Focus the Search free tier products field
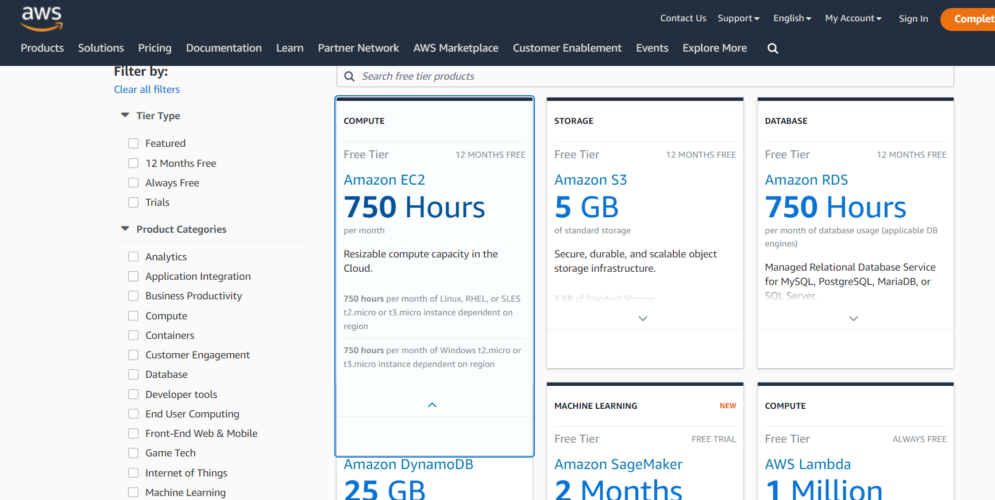The width and height of the screenshot is (995, 500). tap(645, 76)
